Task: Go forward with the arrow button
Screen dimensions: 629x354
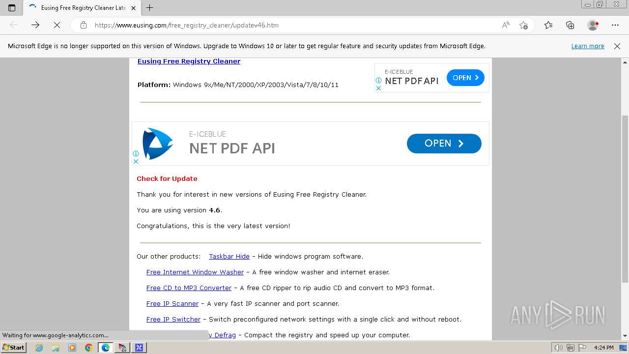Action: [x=35, y=25]
